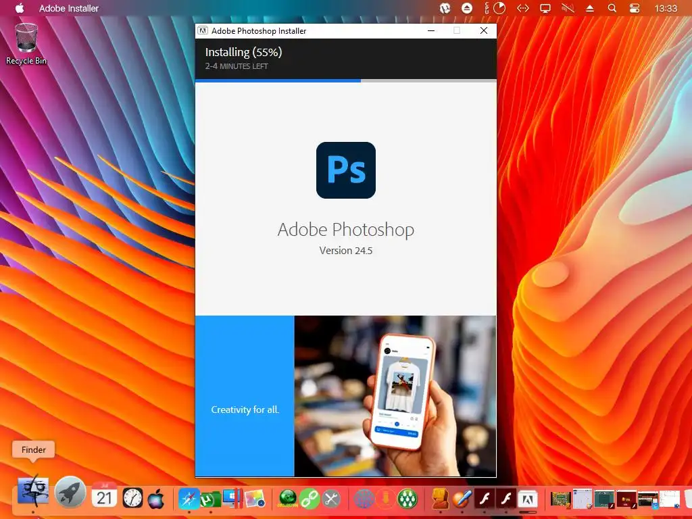Open Spotlight search magnifier
Screen dimensions: 692x519
click(612, 8)
